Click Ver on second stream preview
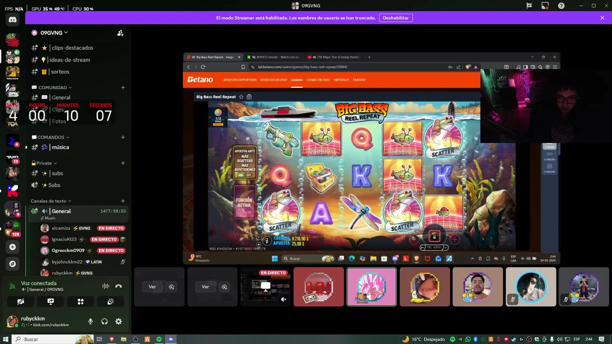The width and height of the screenshot is (612, 344). tap(205, 287)
